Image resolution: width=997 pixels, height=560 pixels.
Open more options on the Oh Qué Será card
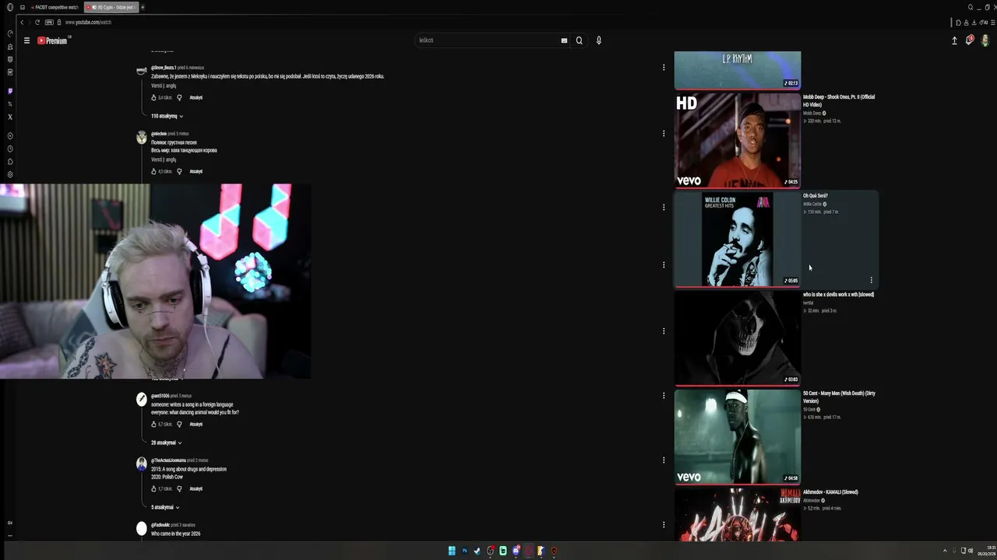pyautogui.click(x=871, y=280)
